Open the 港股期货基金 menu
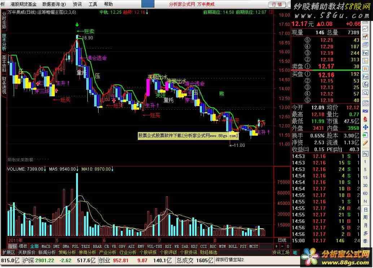 [24, 4]
